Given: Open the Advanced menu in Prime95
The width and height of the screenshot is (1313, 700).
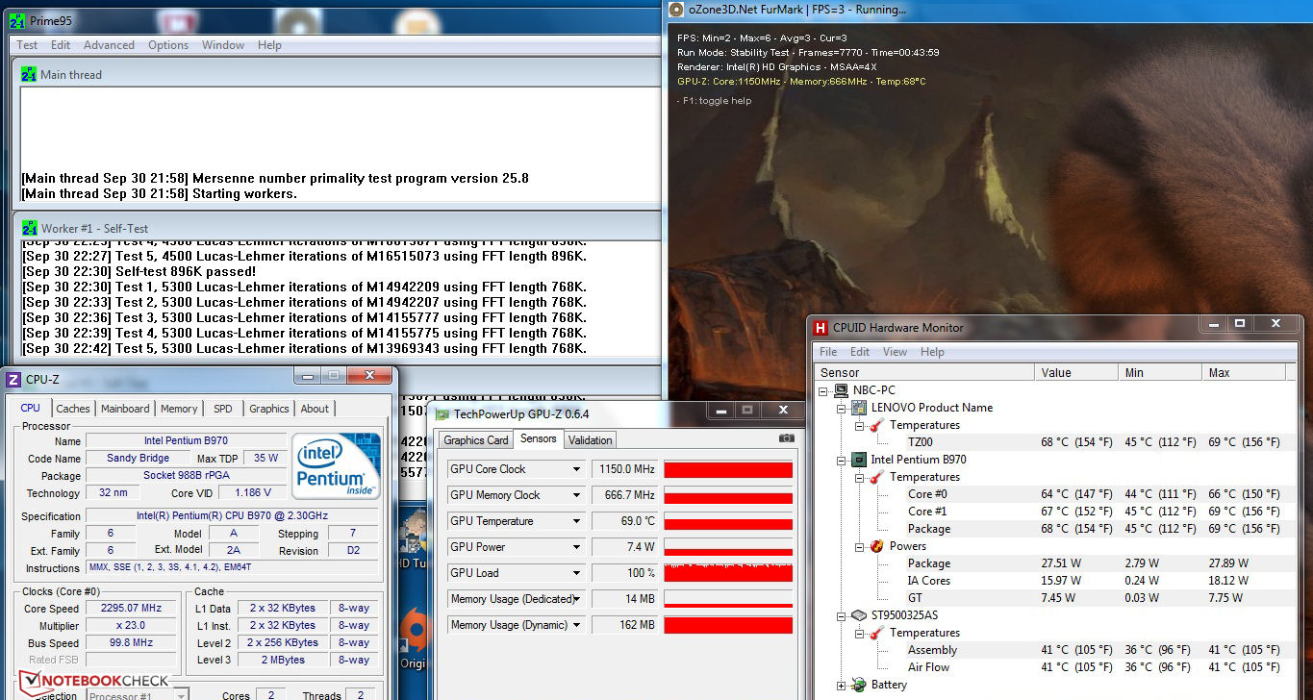Looking at the screenshot, I should (x=109, y=45).
